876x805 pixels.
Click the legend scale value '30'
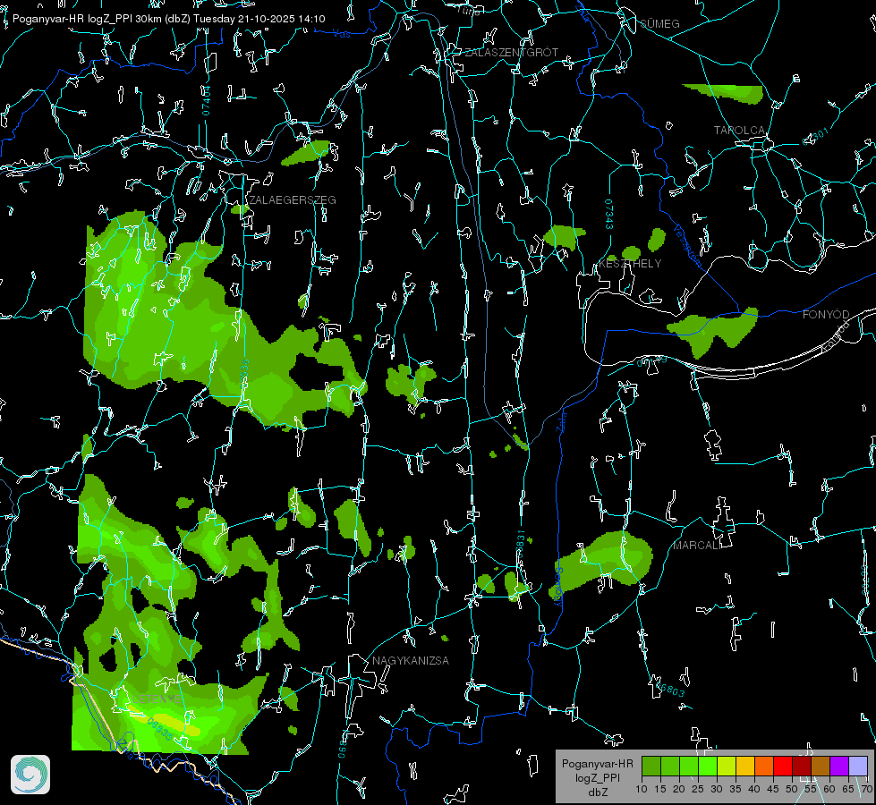pos(717,789)
